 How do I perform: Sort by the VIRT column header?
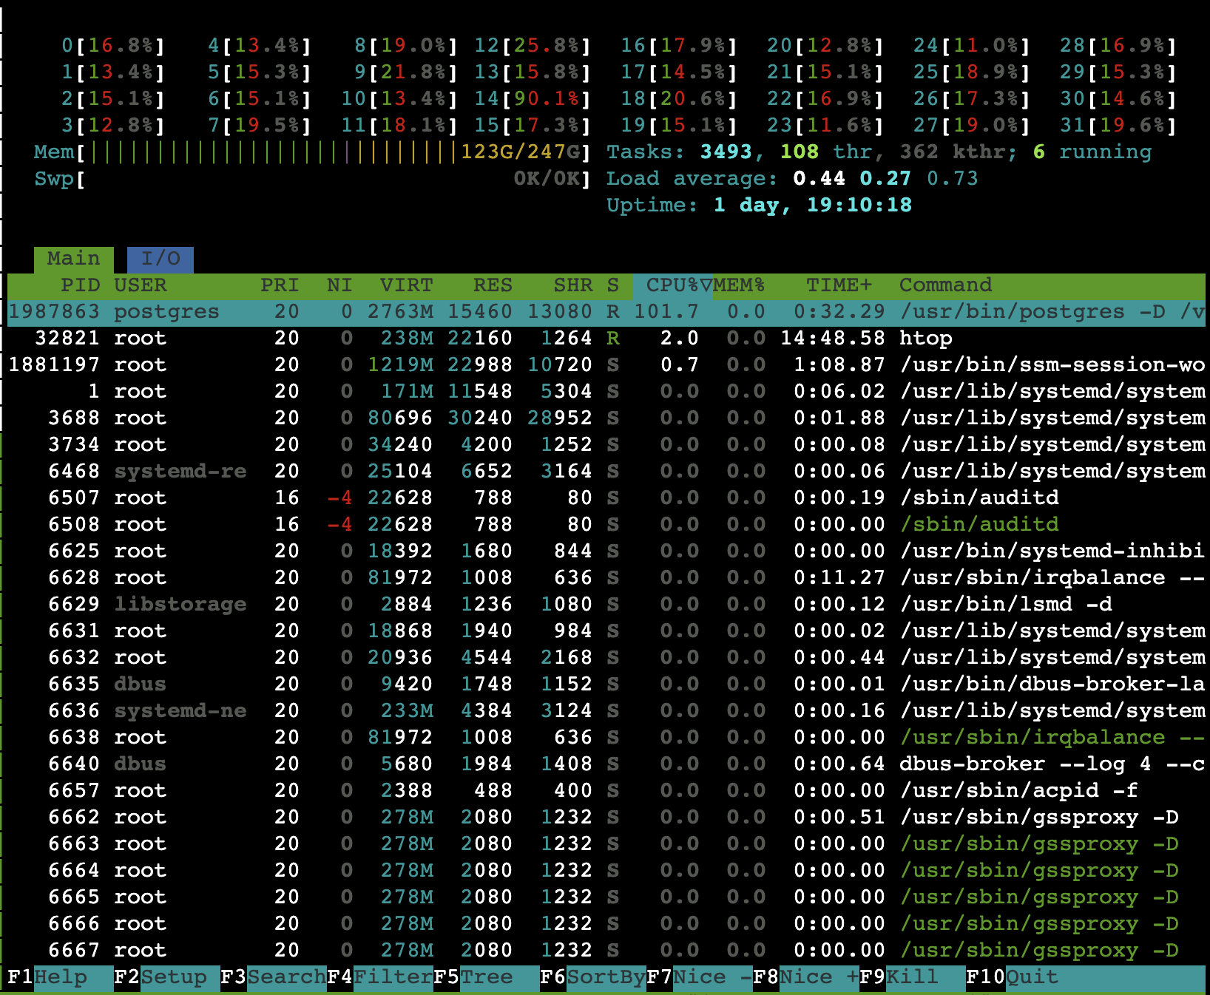[406, 285]
